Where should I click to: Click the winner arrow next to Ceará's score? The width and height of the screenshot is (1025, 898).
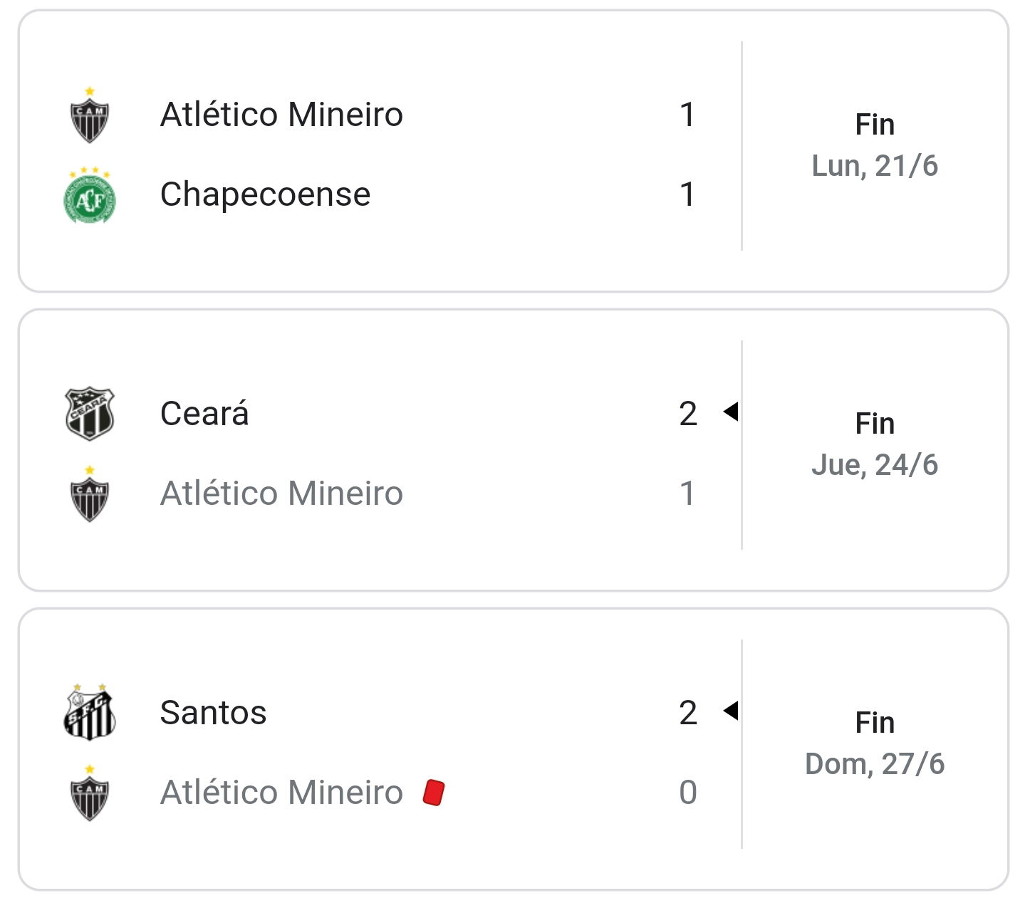tap(730, 412)
